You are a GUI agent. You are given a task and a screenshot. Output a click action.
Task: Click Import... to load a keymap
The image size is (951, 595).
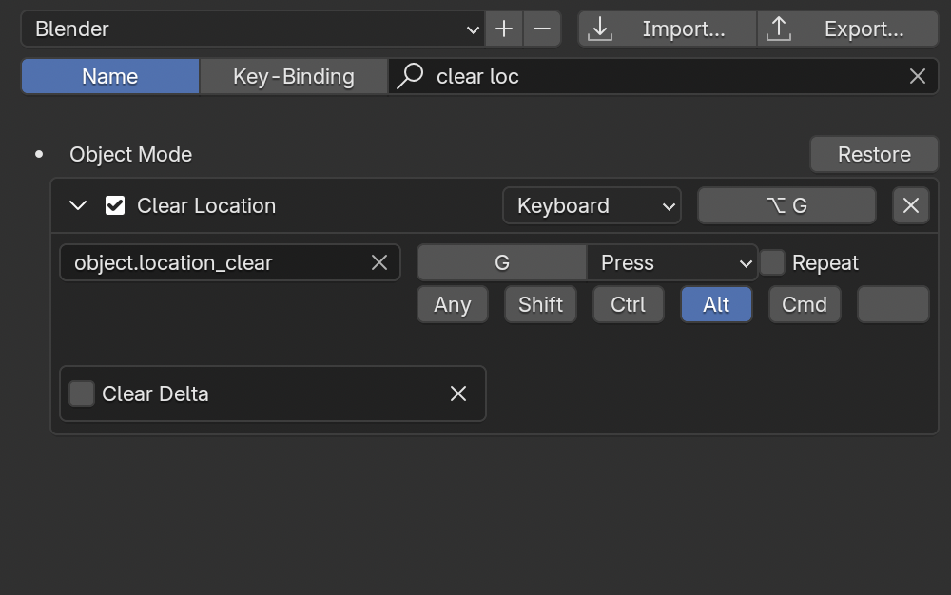[668, 29]
